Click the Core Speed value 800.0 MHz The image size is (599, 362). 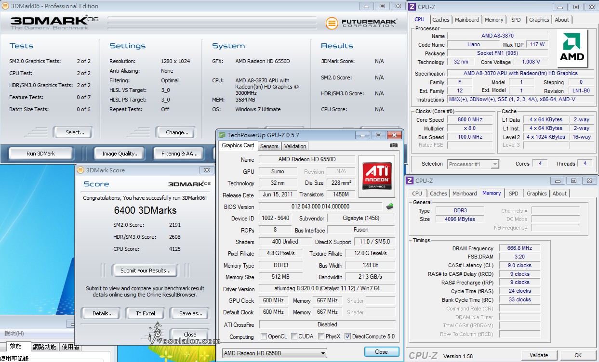[470, 120]
